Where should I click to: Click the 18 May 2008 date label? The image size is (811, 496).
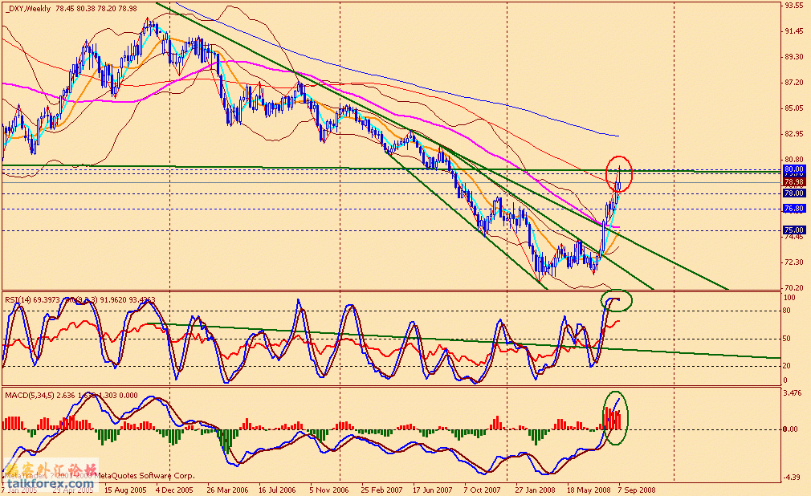pyautogui.click(x=589, y=490)
